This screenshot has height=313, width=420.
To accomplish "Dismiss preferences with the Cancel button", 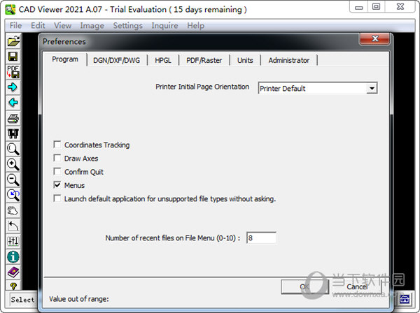I will pyautogui.click(x=357, y=287).
